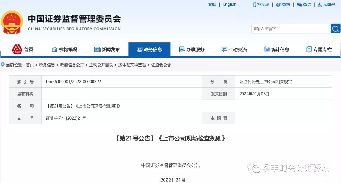Click the bar chart icon beside 统计信息
This screenshot has width=341, height=183.
[x=267, y=50]
